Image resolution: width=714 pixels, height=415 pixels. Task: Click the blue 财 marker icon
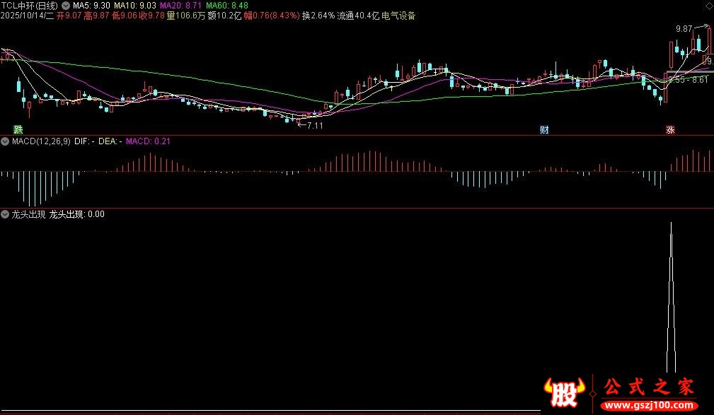coord(544,129)
